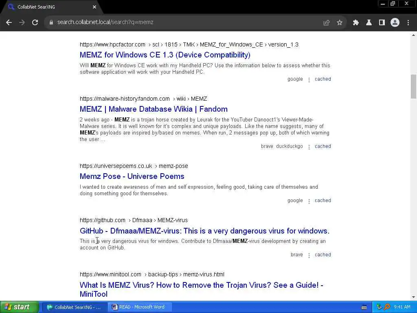The height and width of the screenshot is (313, 417).
Task: Open the Windows Start menu
Action: pos(19,307)
